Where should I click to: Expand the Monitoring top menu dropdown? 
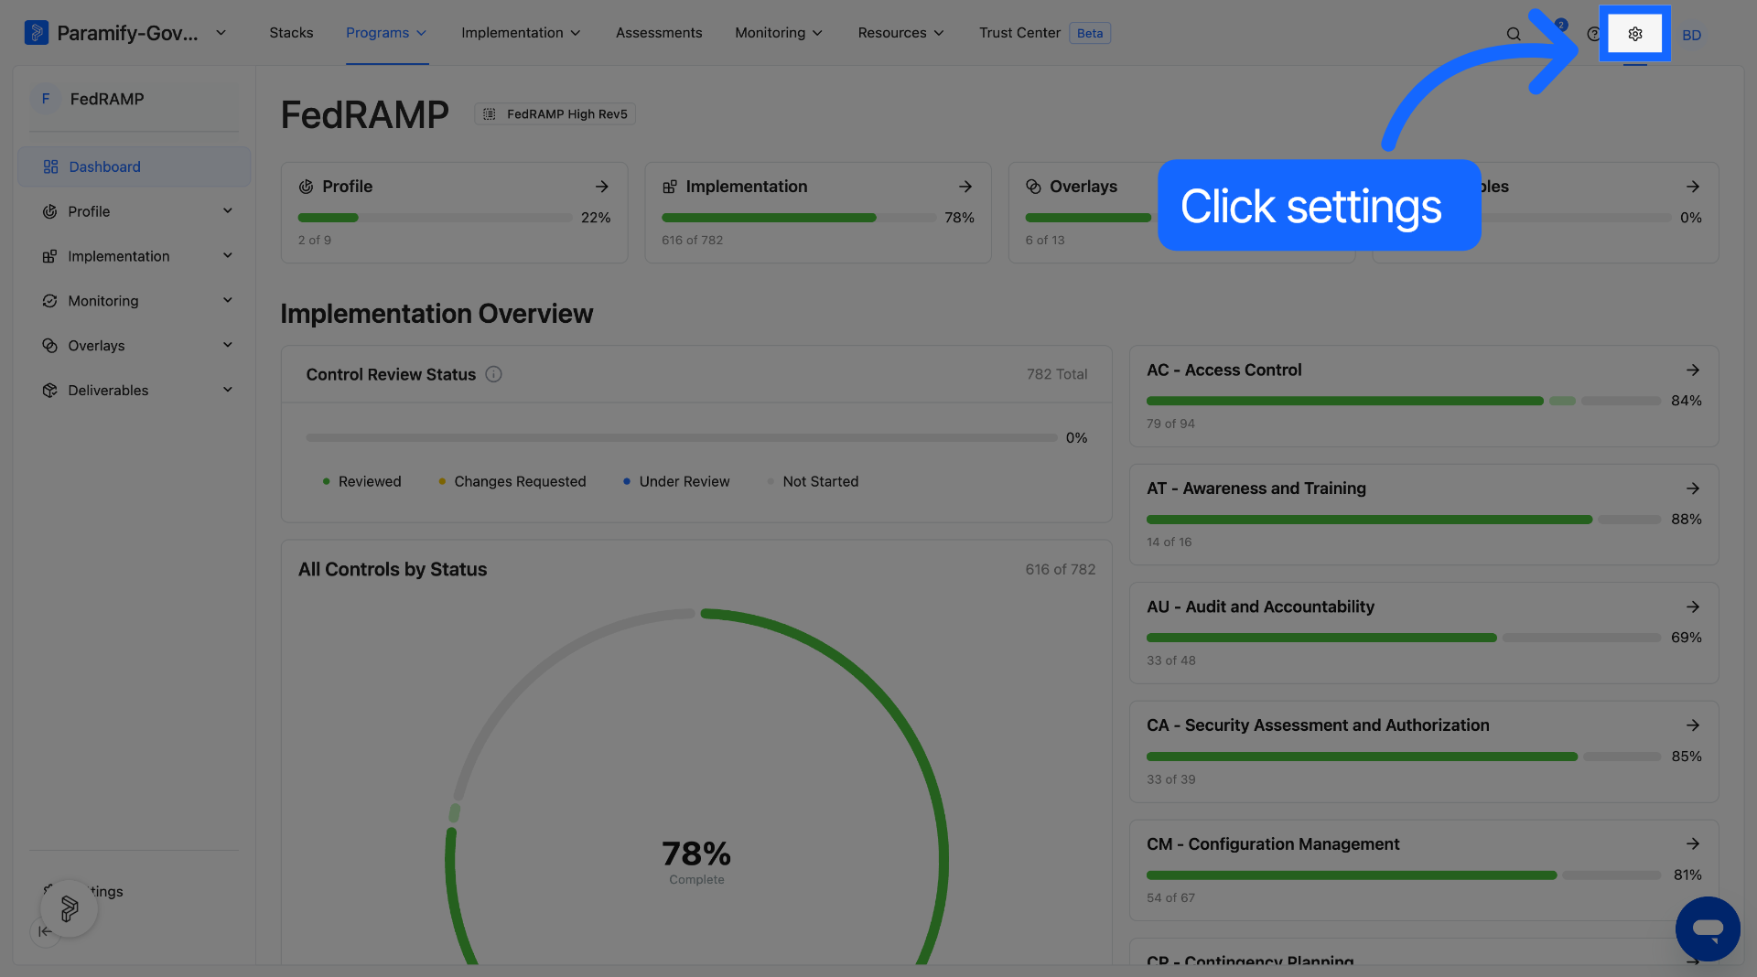coord(779,33)
